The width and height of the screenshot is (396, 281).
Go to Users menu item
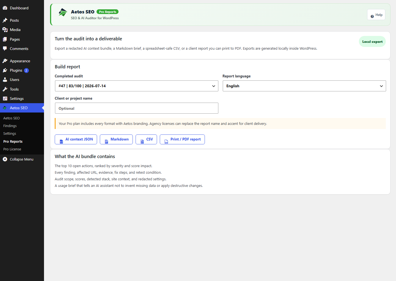click(x=22, y=80)
